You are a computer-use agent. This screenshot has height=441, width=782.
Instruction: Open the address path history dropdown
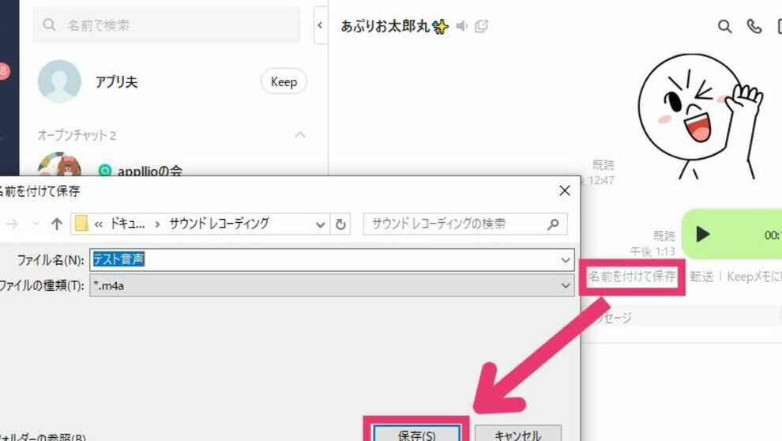pos(320,224)
